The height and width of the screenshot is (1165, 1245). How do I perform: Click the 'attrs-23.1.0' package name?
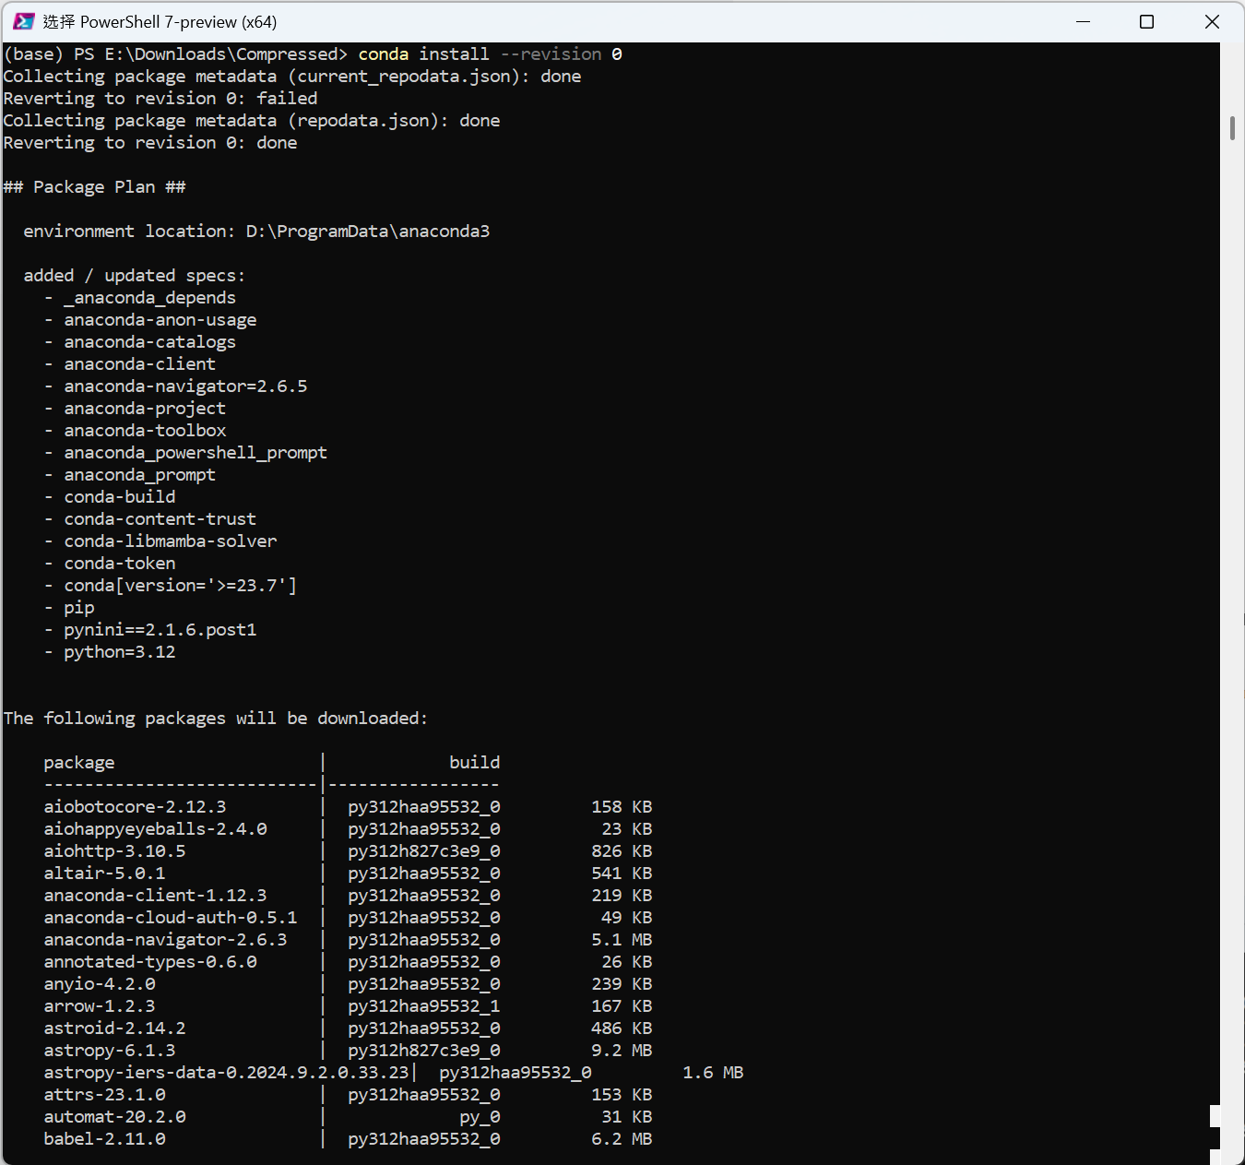[104, 1095]
